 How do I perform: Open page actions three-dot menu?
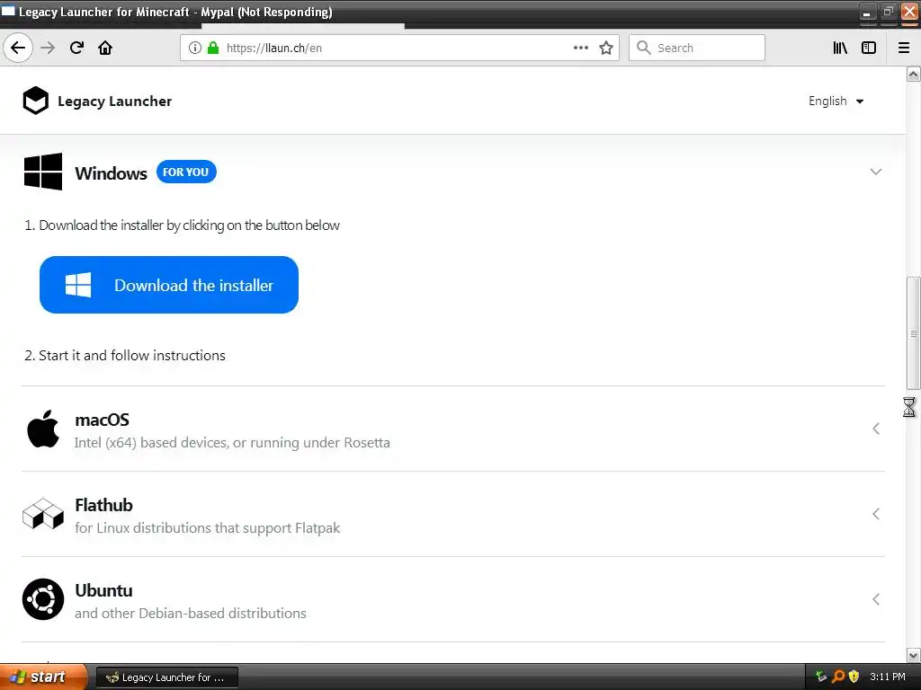(x=581, y=49)
